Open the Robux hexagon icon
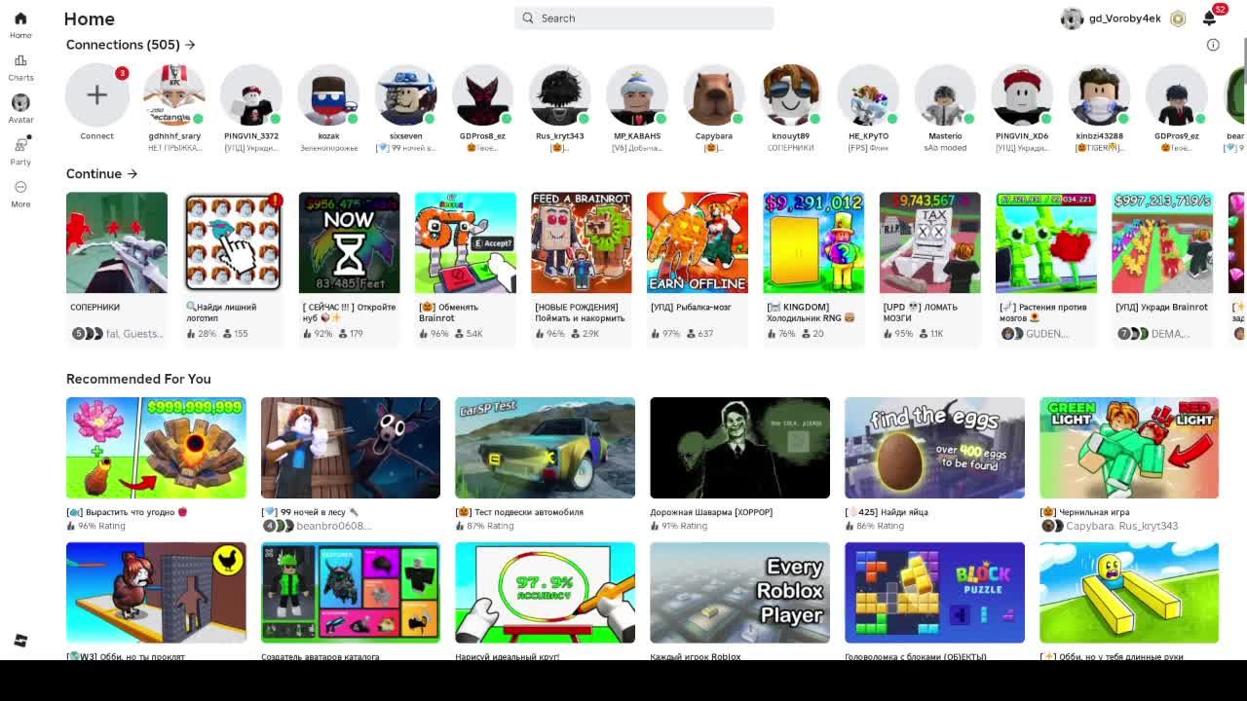Viewport: 1247px width, 701px height. [x=1178, y=18]
